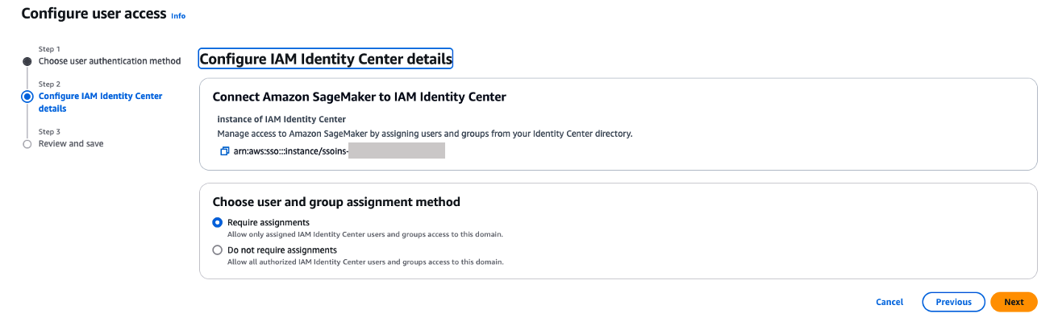Viewport: 1058px width, 330px height.
Task: Click the focused Configure IAM Identity Center details heading
Action: tap(326, 59)
